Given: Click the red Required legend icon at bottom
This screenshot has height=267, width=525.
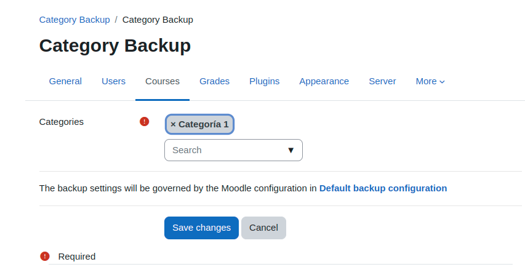Looking at the screenshot, I should [x=45, y=257].
